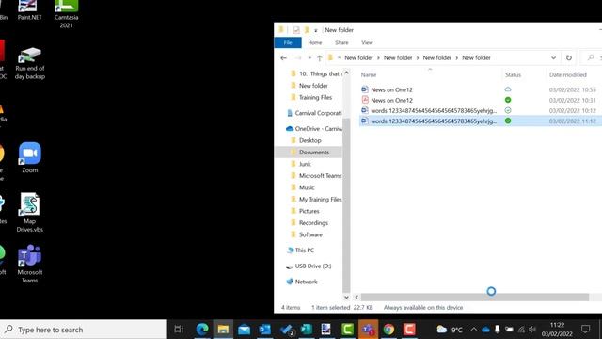Sort files by the Name column
The width and height of the screenshot is (602, 339).
pos(431,74)
